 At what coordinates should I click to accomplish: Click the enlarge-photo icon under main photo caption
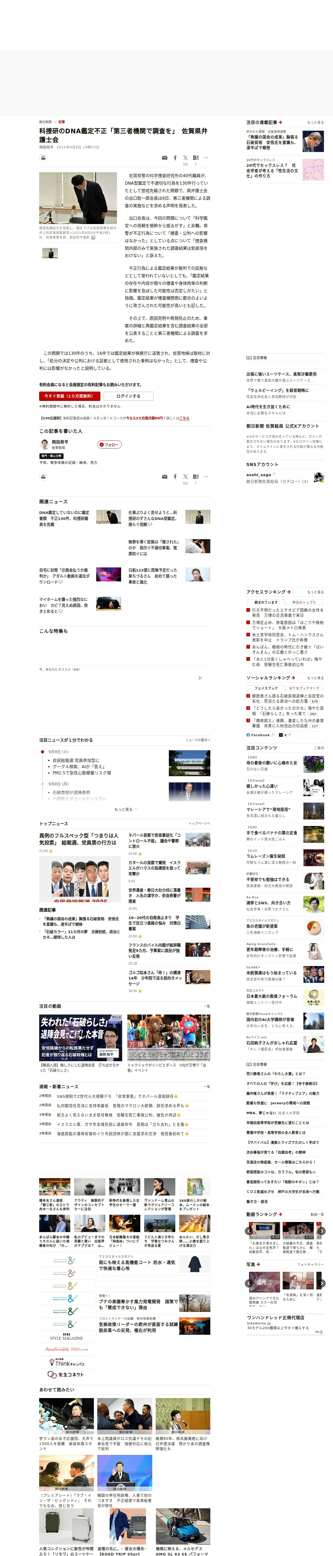(x=93, y=237)
